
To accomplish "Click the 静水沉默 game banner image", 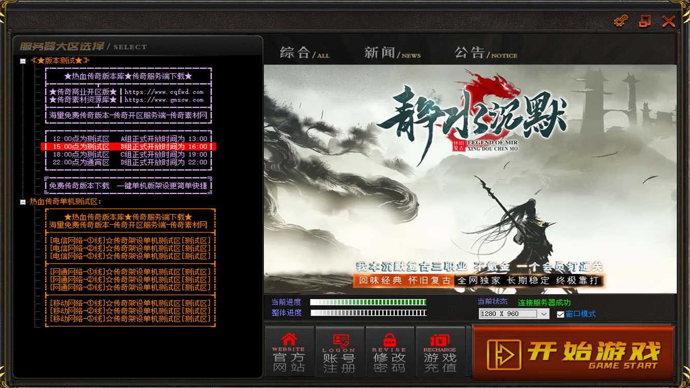I will tap(470, 179).
